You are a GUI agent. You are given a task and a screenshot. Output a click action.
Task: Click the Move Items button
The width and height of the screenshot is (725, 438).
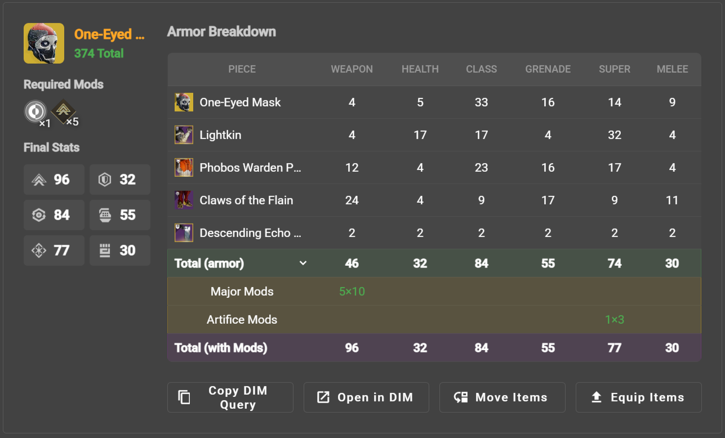(502, 397)
